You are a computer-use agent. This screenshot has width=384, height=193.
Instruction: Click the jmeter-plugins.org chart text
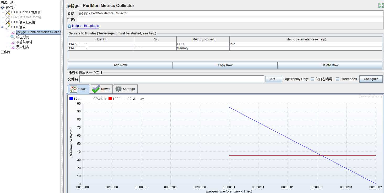tap(371, 96)
